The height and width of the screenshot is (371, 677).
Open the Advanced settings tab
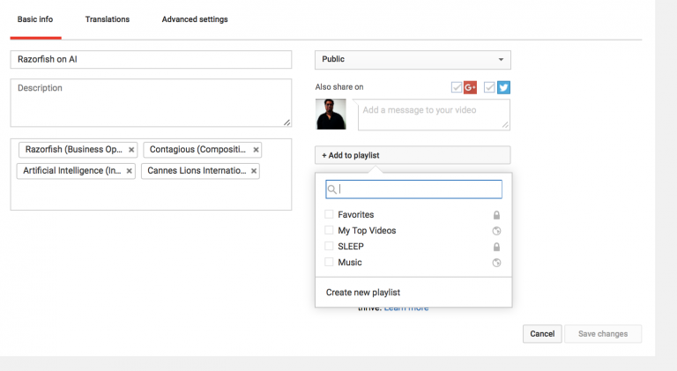pos(195,19)
